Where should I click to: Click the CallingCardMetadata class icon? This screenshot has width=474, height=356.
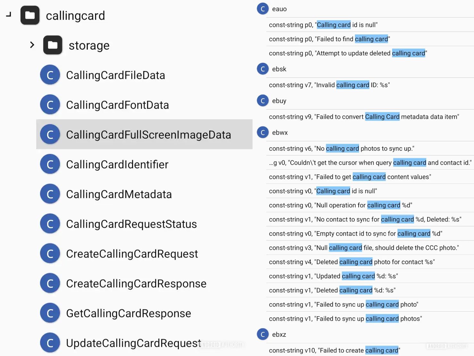click(x=50, y=194)
